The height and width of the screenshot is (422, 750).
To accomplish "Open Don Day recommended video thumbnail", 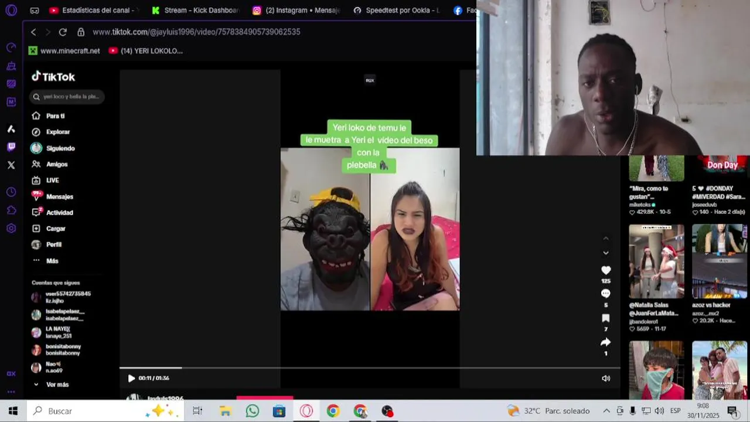I will [719, 168].
